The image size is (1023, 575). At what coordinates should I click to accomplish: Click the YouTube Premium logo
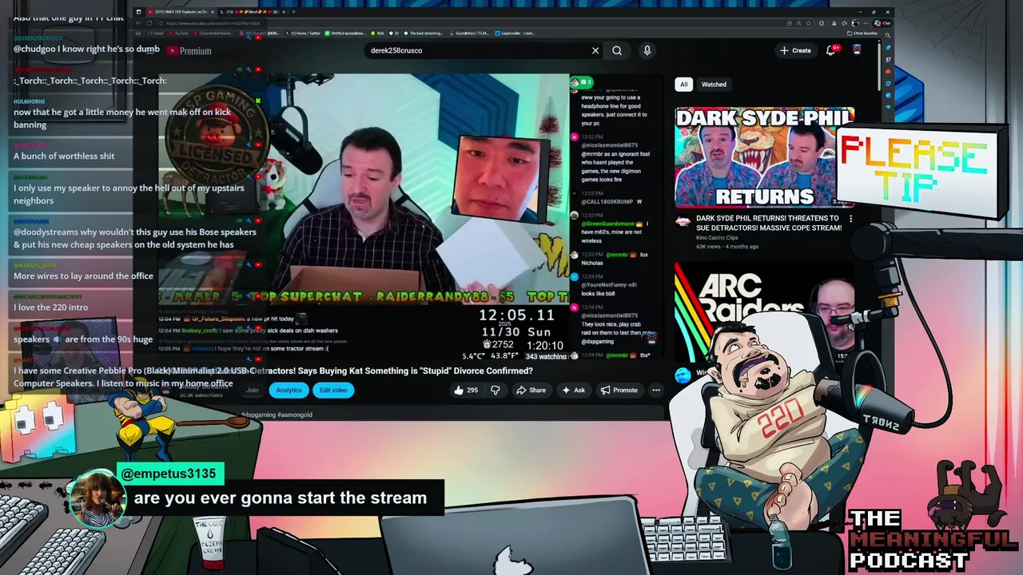189,50
